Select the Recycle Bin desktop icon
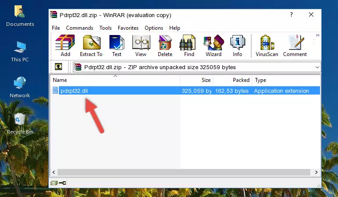The width and height of the screenshot is (338, 197). point(20,124)
